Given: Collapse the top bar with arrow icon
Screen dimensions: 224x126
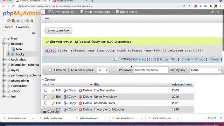Looking at the screenshot, I should click(218, 12).
